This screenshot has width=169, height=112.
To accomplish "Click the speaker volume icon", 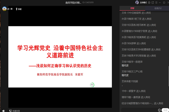I will tap(3, 110).
